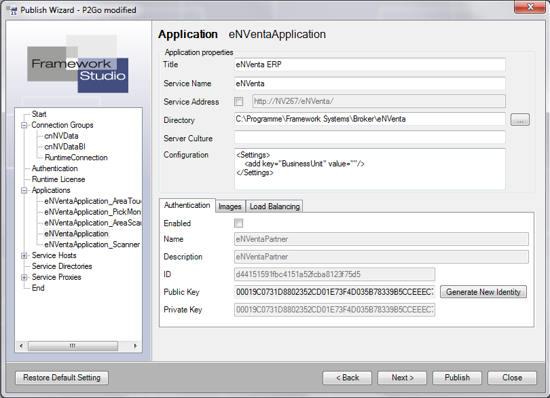Select Service Proxies in the tree
550x398 pixels.
(x=56, y=277)
